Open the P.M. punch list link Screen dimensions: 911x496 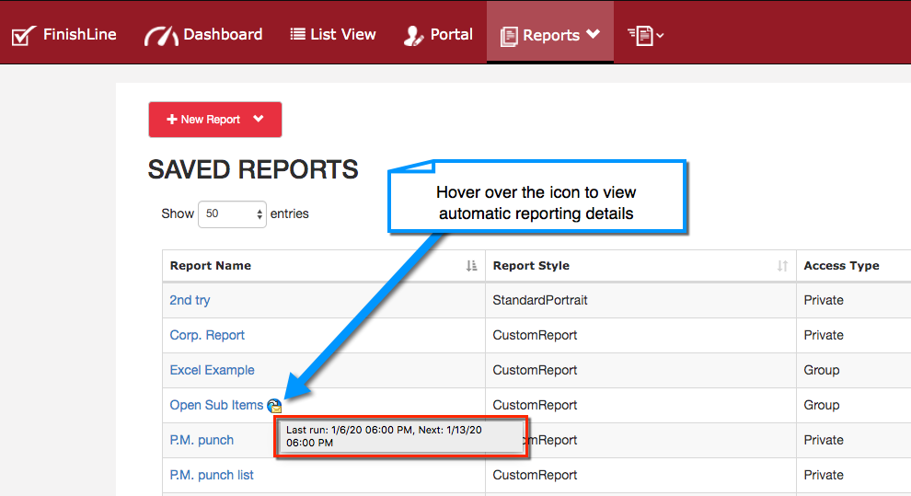click(x=212, y=475)
